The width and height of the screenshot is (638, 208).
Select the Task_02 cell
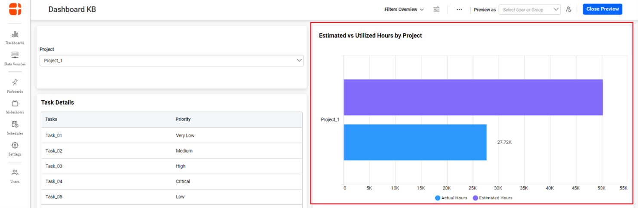[54, 151]
